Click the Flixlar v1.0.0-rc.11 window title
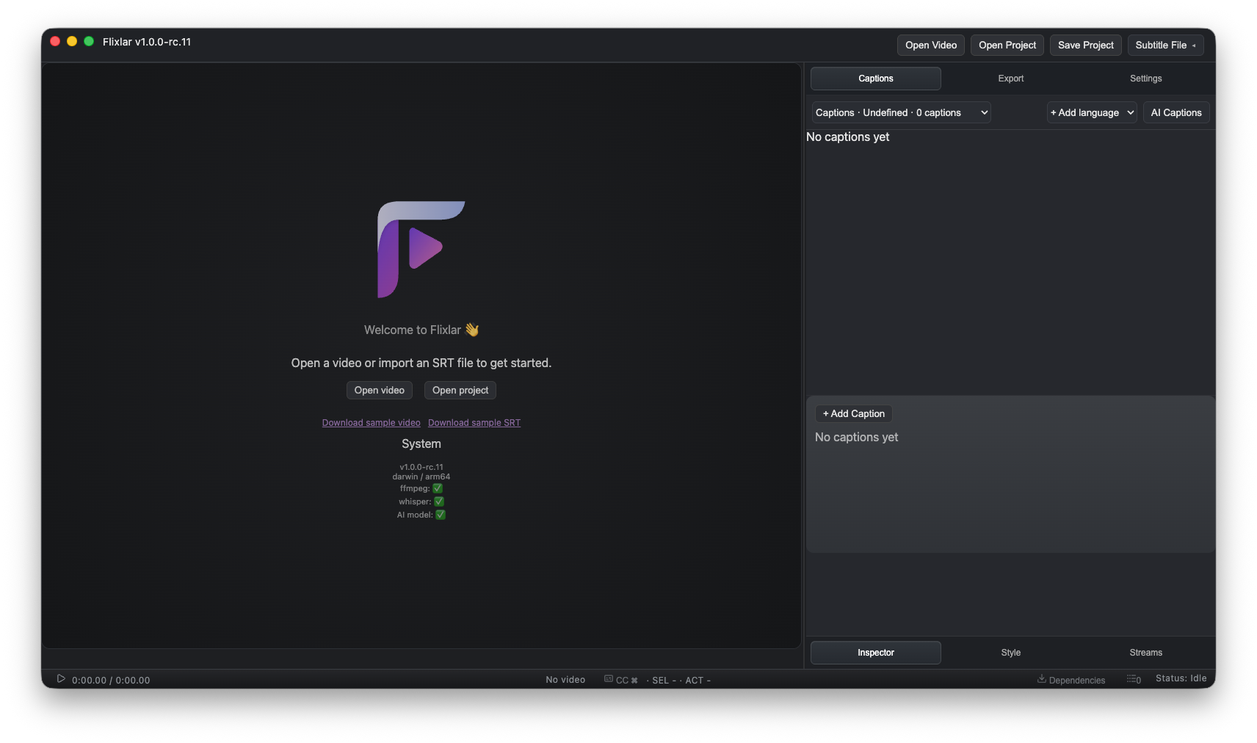This screenshot has width=1257, height=743. [147, 42]
